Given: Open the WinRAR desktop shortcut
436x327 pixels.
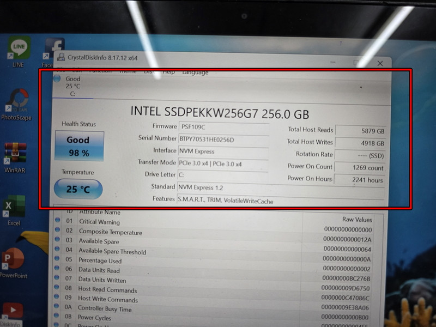Looking at the screenshot, I should tap(15, 158).
